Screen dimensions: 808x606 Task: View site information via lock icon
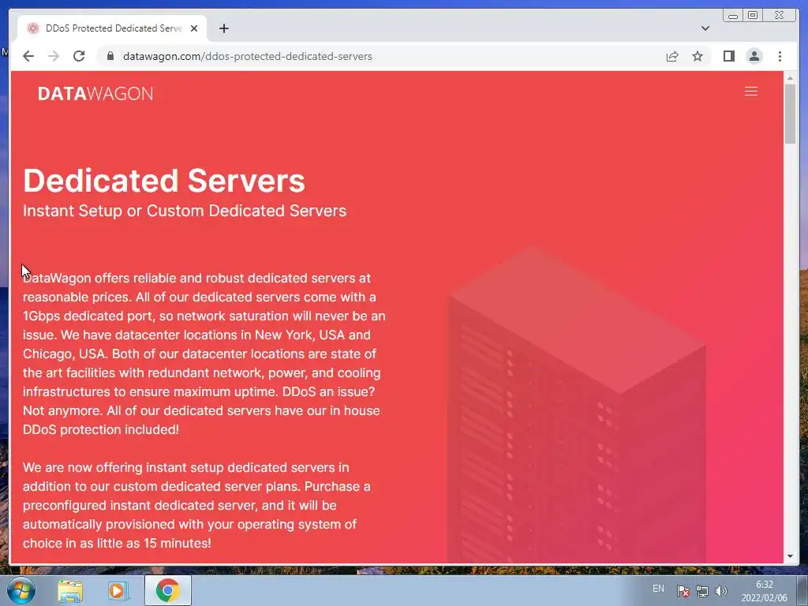[110, 56]
